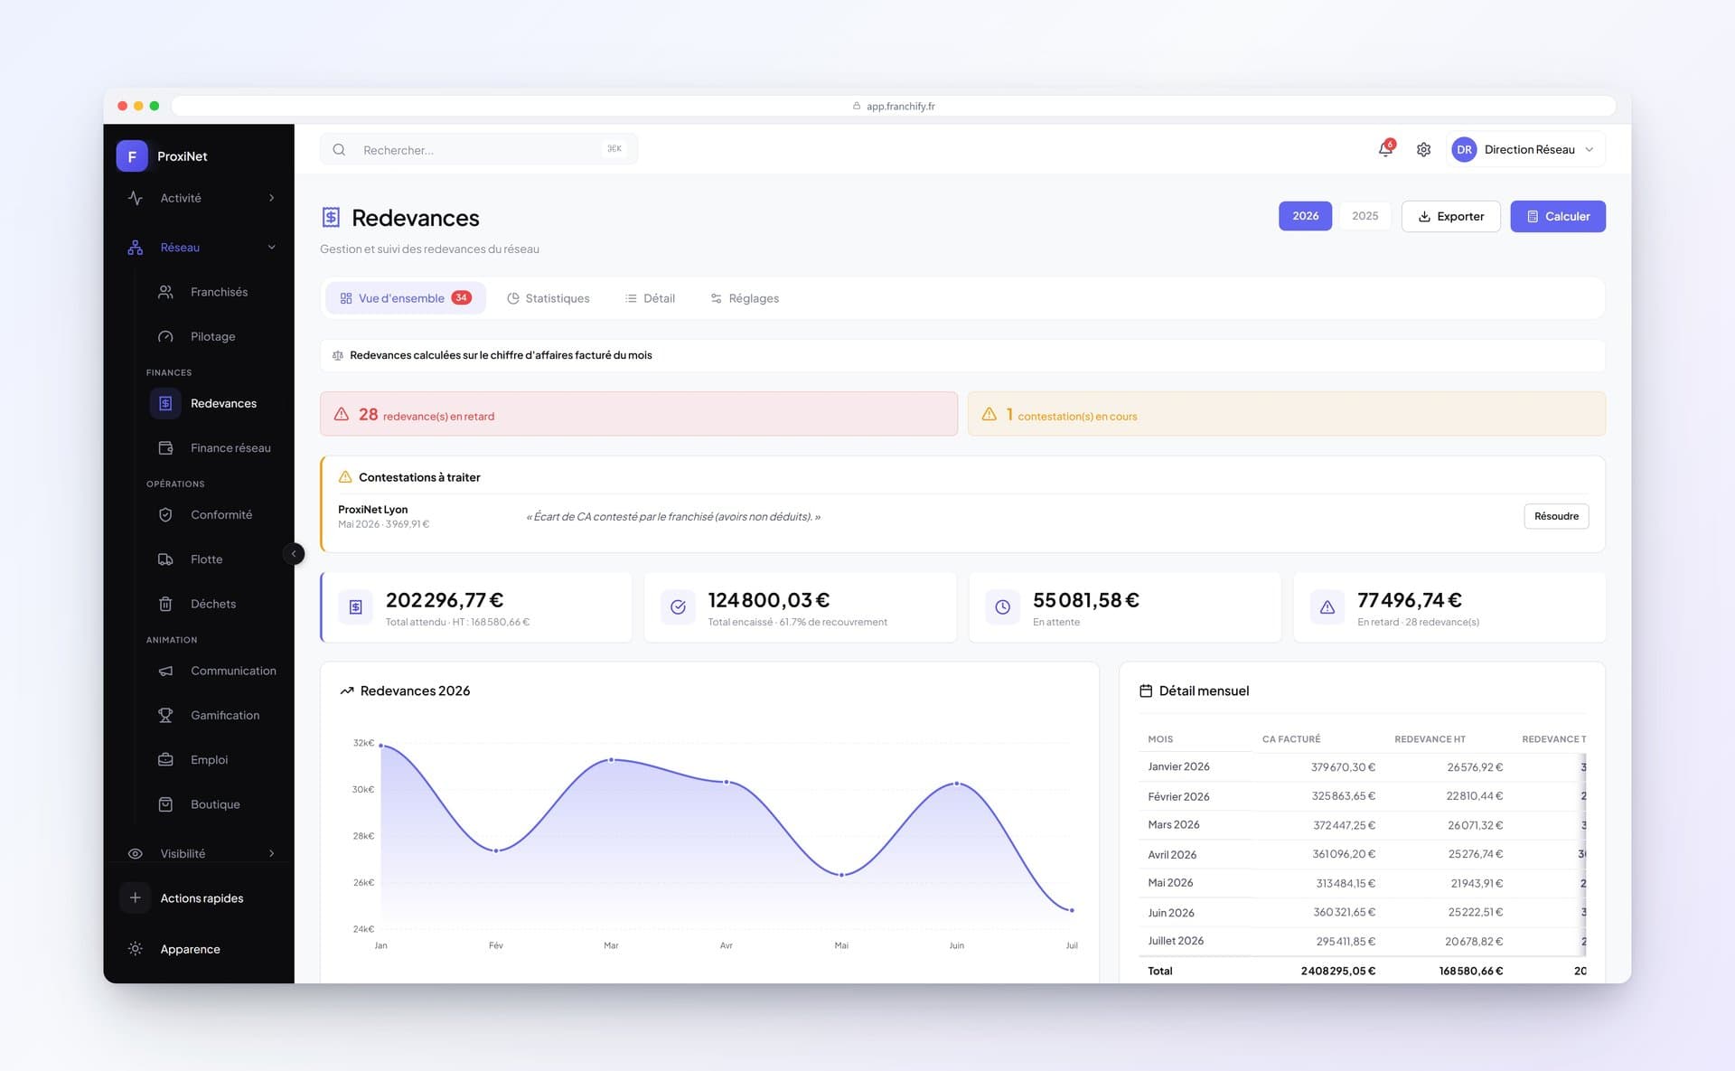Click the 28 redevance(s) en retard banner

639,414
